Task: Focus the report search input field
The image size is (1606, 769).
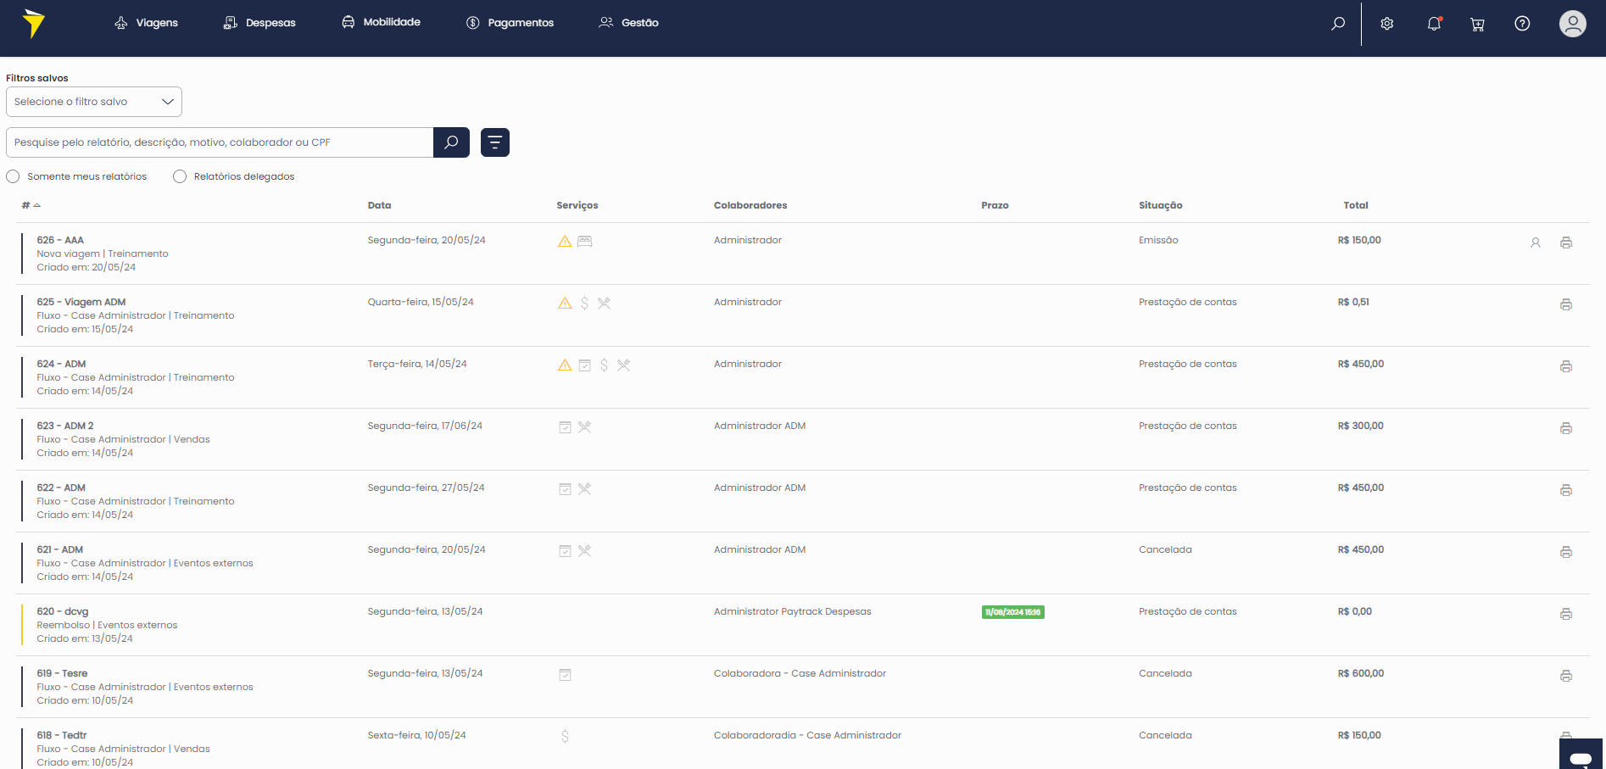Action: point(220,142)
